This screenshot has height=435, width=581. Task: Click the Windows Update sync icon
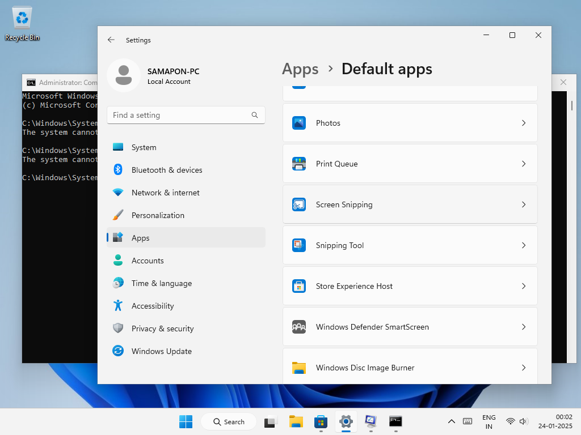118,351
